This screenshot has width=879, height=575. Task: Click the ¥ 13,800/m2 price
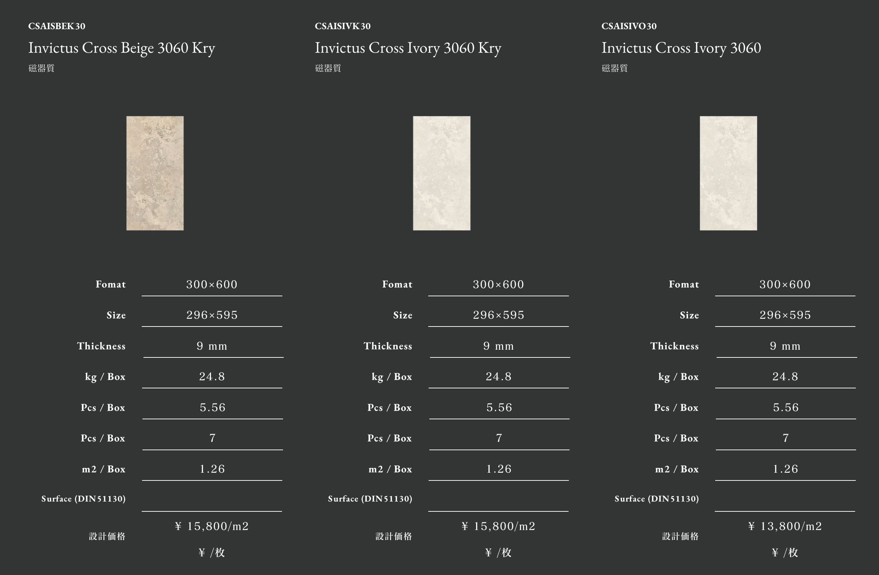(785, 526)
